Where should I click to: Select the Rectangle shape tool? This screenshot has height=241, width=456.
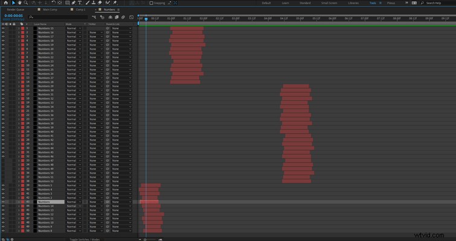[x=68, y=2]
